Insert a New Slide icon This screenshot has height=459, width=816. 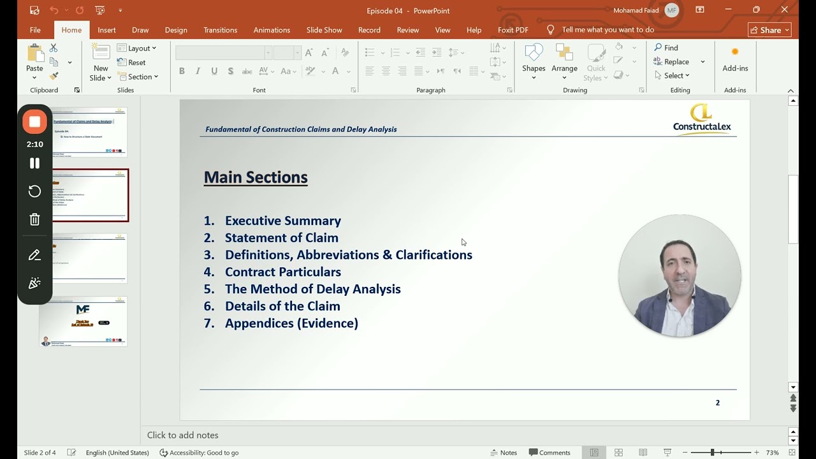coord(101,53)
